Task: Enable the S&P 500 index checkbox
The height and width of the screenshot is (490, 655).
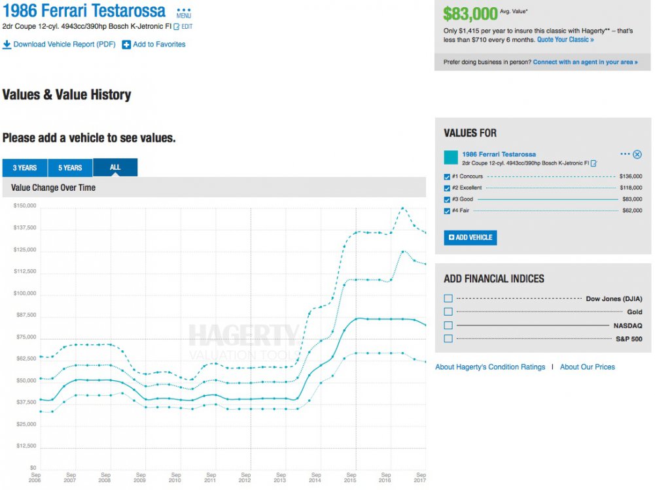Action: pyautogui.click(x=448, y=338)
